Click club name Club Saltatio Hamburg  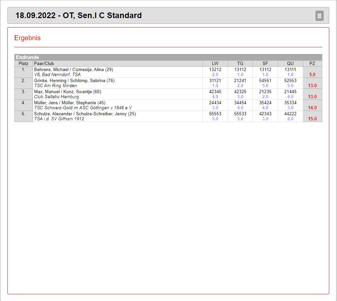coord(57,97)
